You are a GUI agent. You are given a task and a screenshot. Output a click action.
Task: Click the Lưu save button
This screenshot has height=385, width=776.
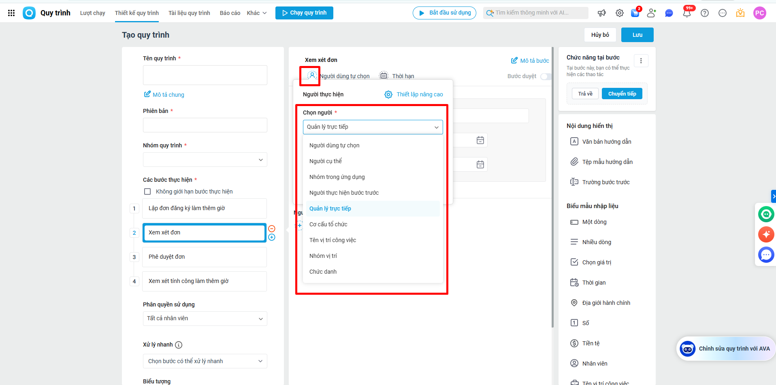[637, 35]
